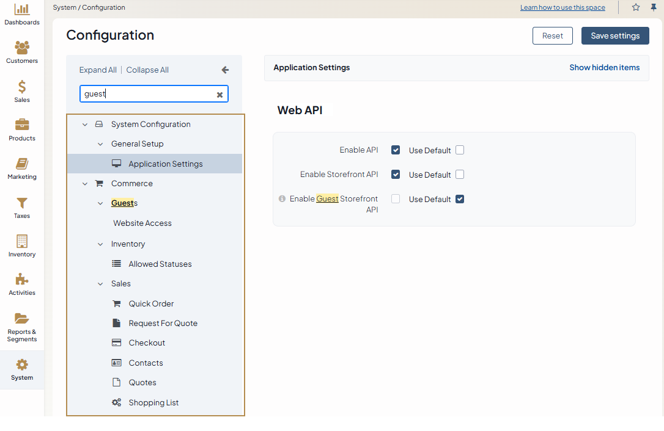The image size is (664, 431).
Task: Click the favorite star icon
Action: coord(636,7)
